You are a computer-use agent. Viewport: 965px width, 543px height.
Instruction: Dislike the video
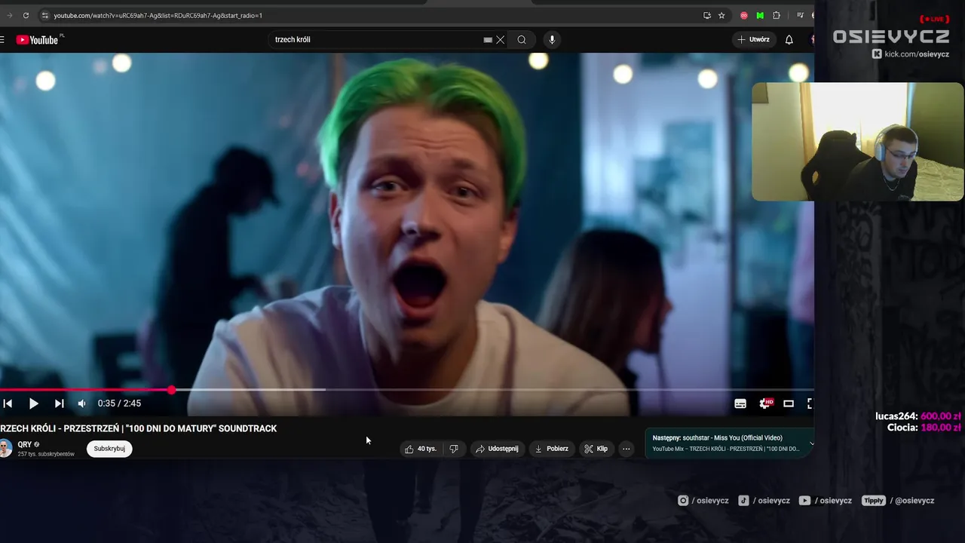point(454,449)
